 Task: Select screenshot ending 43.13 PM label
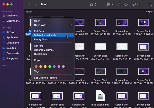tap(36, 83)
